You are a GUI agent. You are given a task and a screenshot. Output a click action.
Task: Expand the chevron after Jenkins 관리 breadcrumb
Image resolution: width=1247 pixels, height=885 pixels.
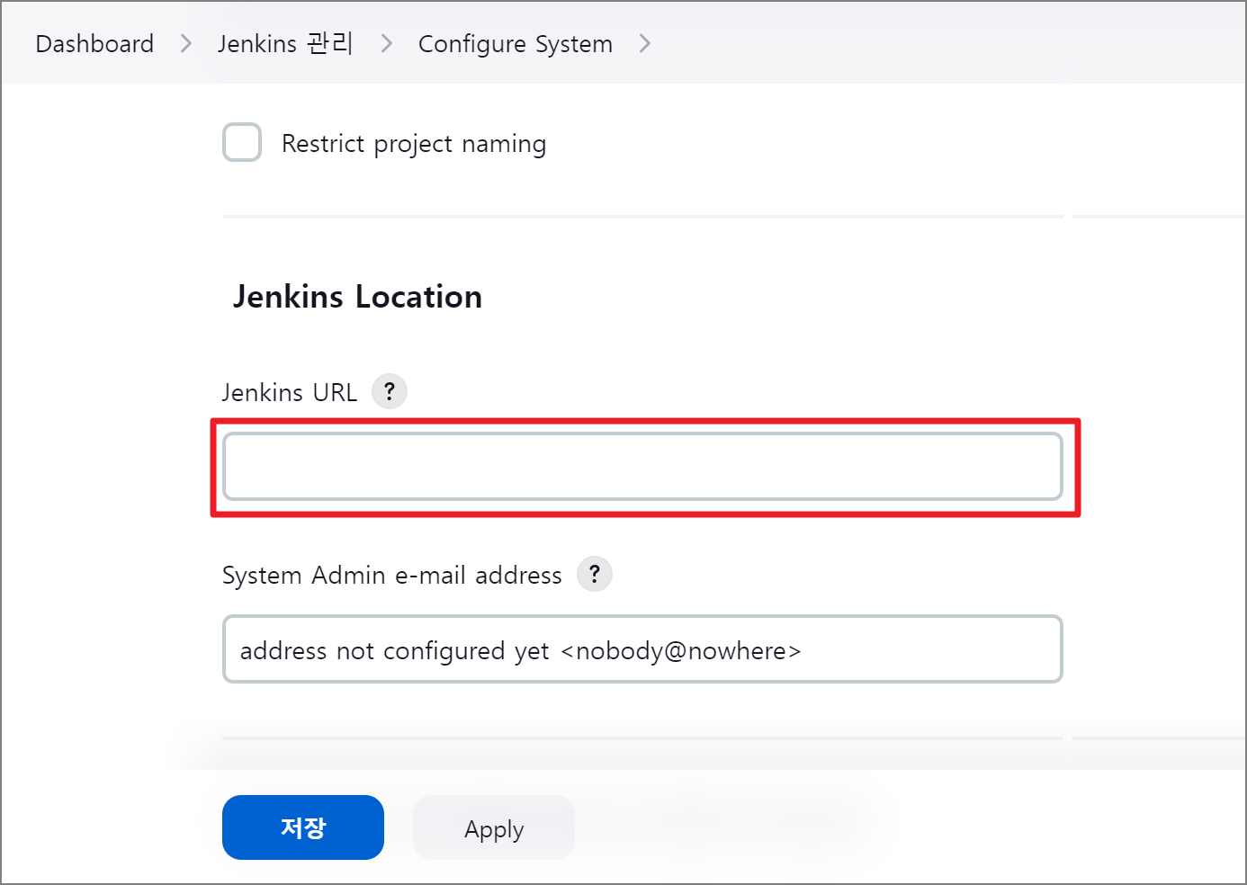click(x=387, y=43)
